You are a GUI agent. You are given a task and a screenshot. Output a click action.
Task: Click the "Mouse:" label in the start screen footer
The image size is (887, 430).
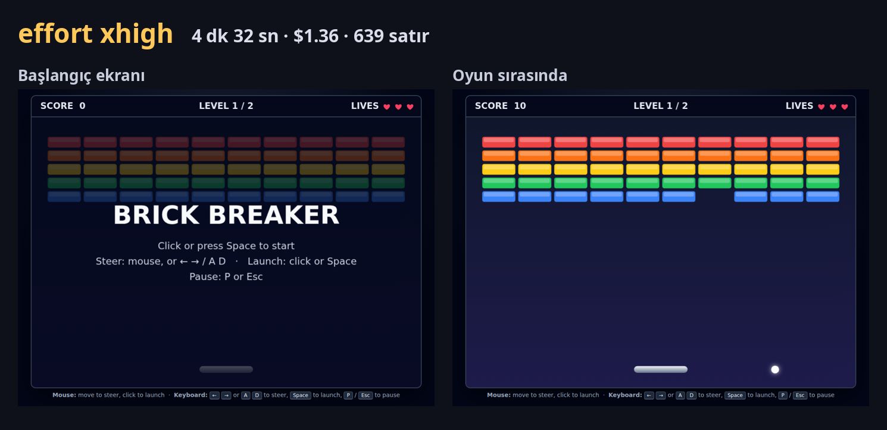[x=64, y=395]
